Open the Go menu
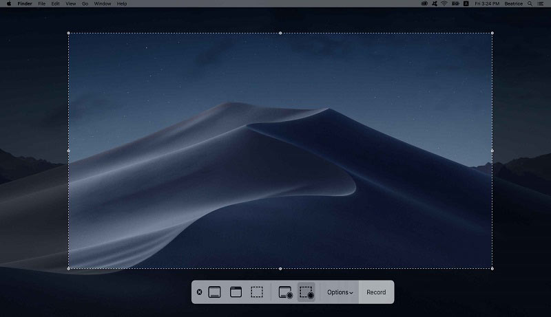551x317 pixels. click(x=85, y=3)
